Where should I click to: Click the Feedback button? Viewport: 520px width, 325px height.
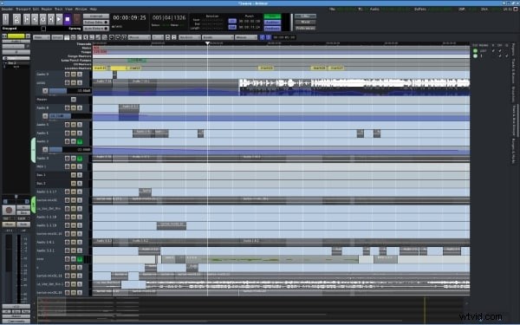(x=272, y=29)
